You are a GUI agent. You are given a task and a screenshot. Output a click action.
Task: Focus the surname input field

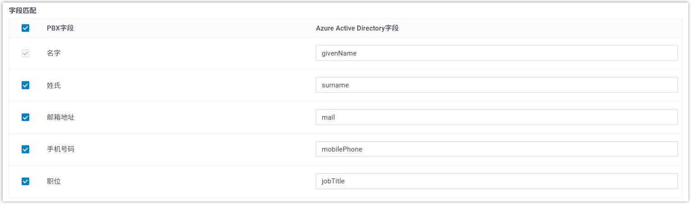[x=496, y=85]
